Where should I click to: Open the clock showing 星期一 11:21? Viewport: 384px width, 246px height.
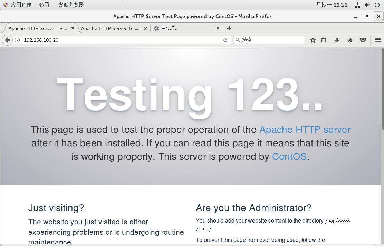332,5
